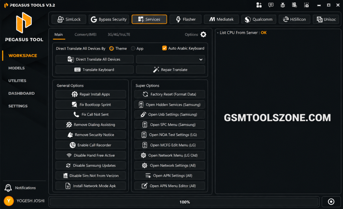Click the YOGESH JOSHI user avatar

coord(9,201)
